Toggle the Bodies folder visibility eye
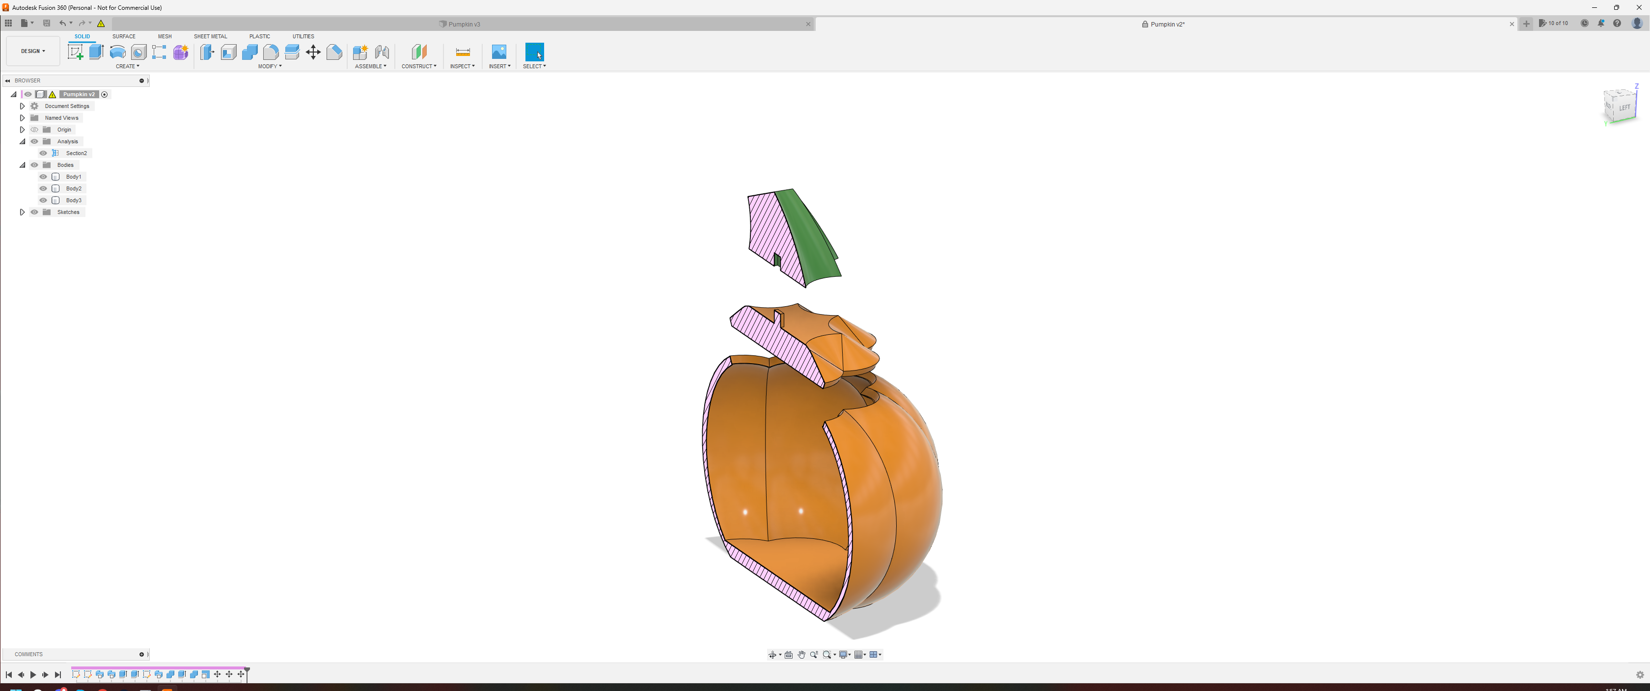The width and height of the screenshot is (1650, 691). pyautogui.click(x=34, y=164)
